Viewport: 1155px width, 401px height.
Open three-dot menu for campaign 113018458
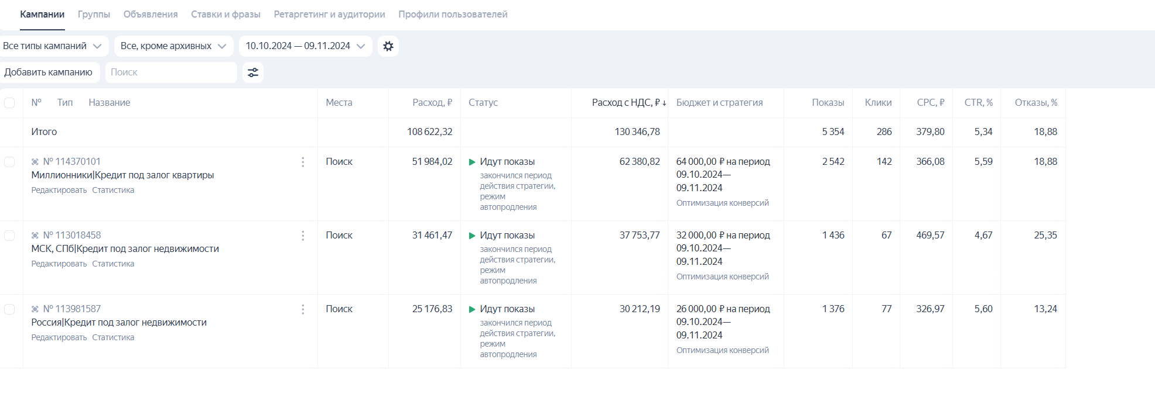point(303,236)
